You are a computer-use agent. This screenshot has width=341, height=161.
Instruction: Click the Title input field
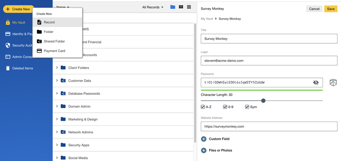point(269,39)
